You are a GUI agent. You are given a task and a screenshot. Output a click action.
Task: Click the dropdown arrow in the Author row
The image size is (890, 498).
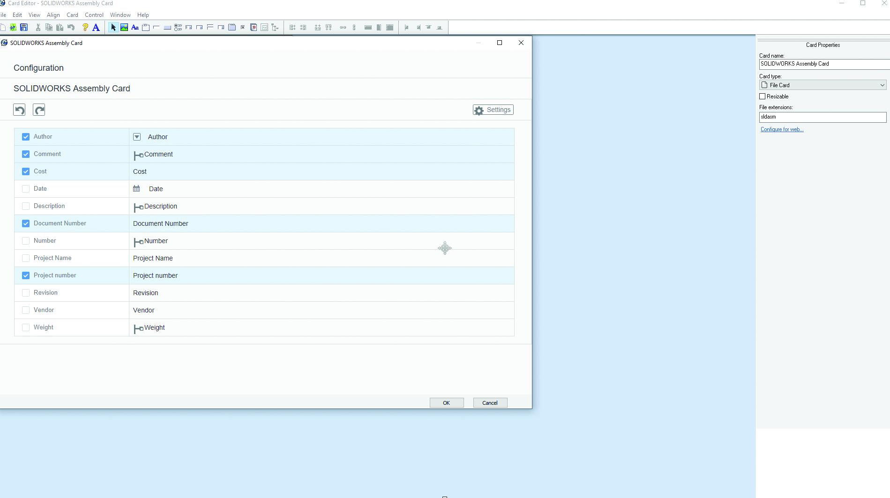[137, 137]
